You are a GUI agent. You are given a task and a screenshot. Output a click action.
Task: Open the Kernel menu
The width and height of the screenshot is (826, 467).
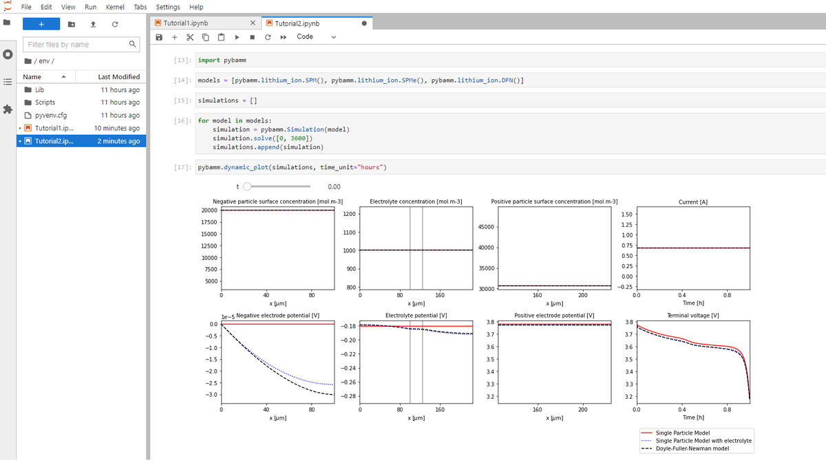coord(115,7)
